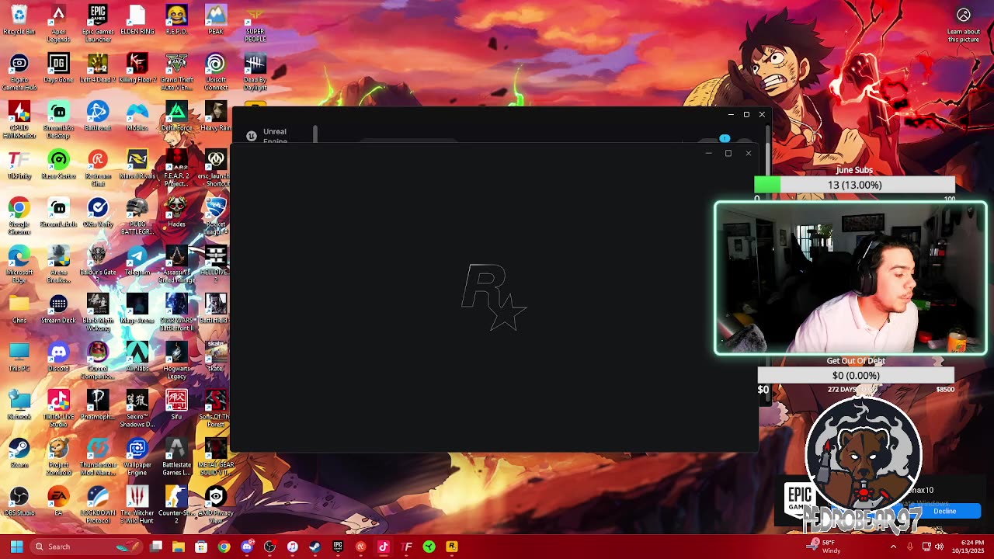Select the Network desktop icon
Image resolution: width=994 pixels, height=559 pixels.
(19, 405)
